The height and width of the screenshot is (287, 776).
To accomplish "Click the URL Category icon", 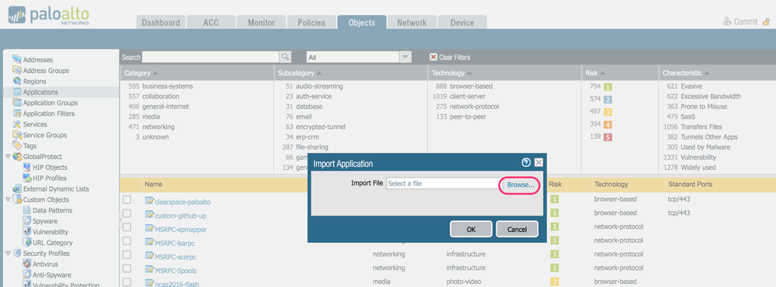I will pyautogui.click(x=26, y=243).
